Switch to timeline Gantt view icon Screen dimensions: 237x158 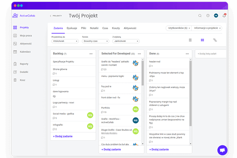(215, 40)
